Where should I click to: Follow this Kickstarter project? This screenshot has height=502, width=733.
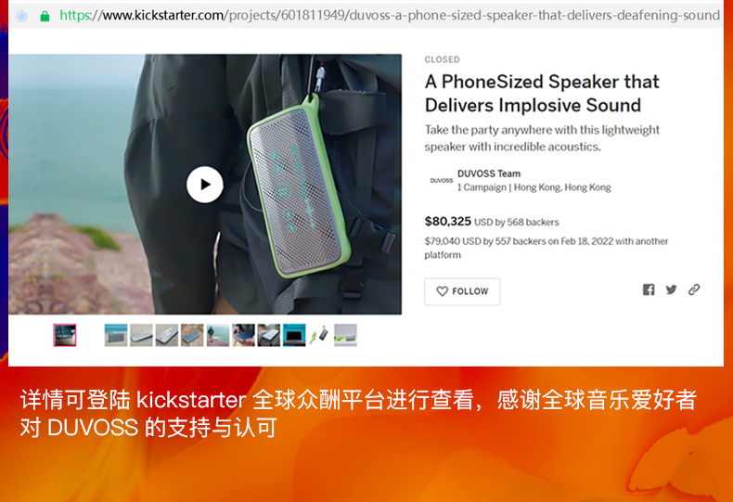pyautogui.click(x=462, y=291)
